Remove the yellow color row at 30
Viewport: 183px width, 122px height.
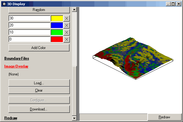66,18
